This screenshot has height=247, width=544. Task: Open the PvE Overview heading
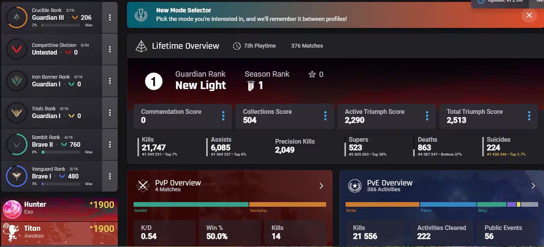(x=390, y=183)
